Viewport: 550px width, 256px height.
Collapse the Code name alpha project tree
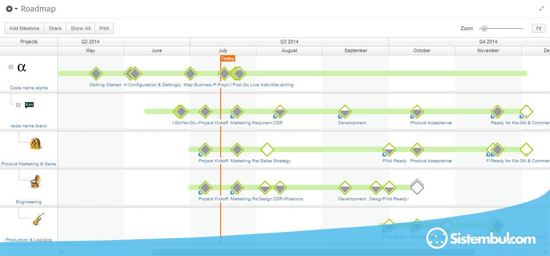coord(11,67)
